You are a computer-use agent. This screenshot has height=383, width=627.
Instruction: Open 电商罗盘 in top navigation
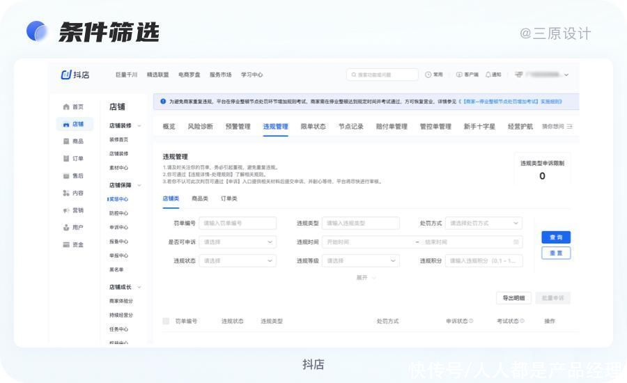(x=189, y=75)
